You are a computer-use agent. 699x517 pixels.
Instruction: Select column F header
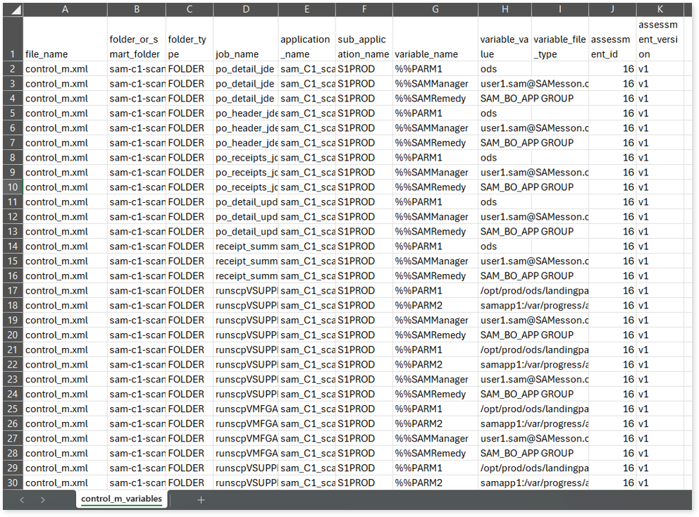tap(364, 9)
